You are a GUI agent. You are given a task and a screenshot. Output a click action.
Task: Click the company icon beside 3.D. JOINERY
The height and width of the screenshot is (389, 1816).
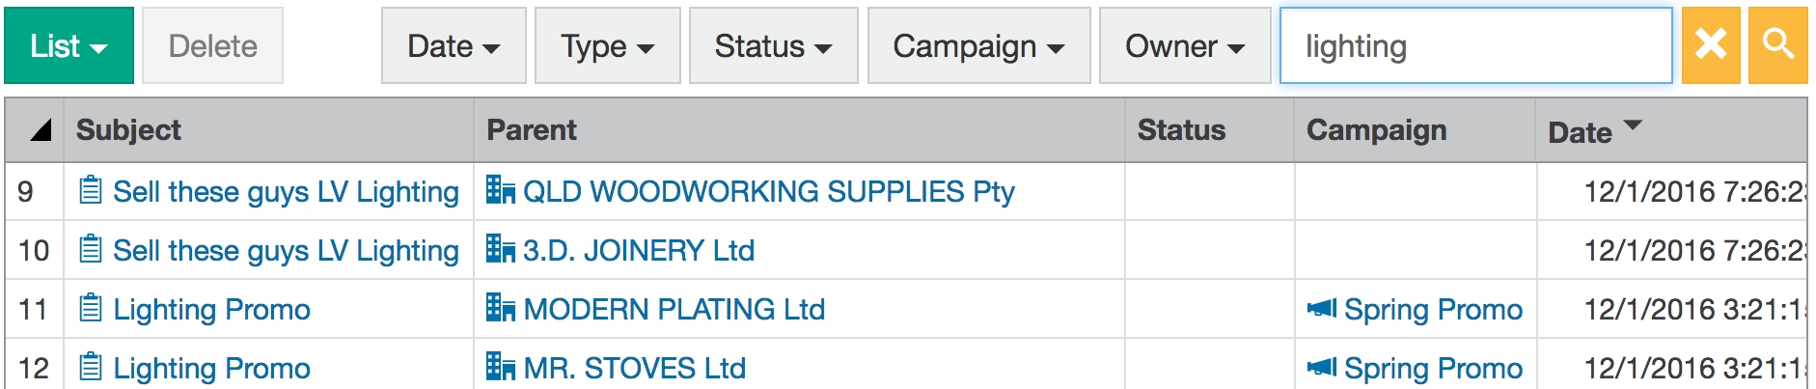point(500,249)
